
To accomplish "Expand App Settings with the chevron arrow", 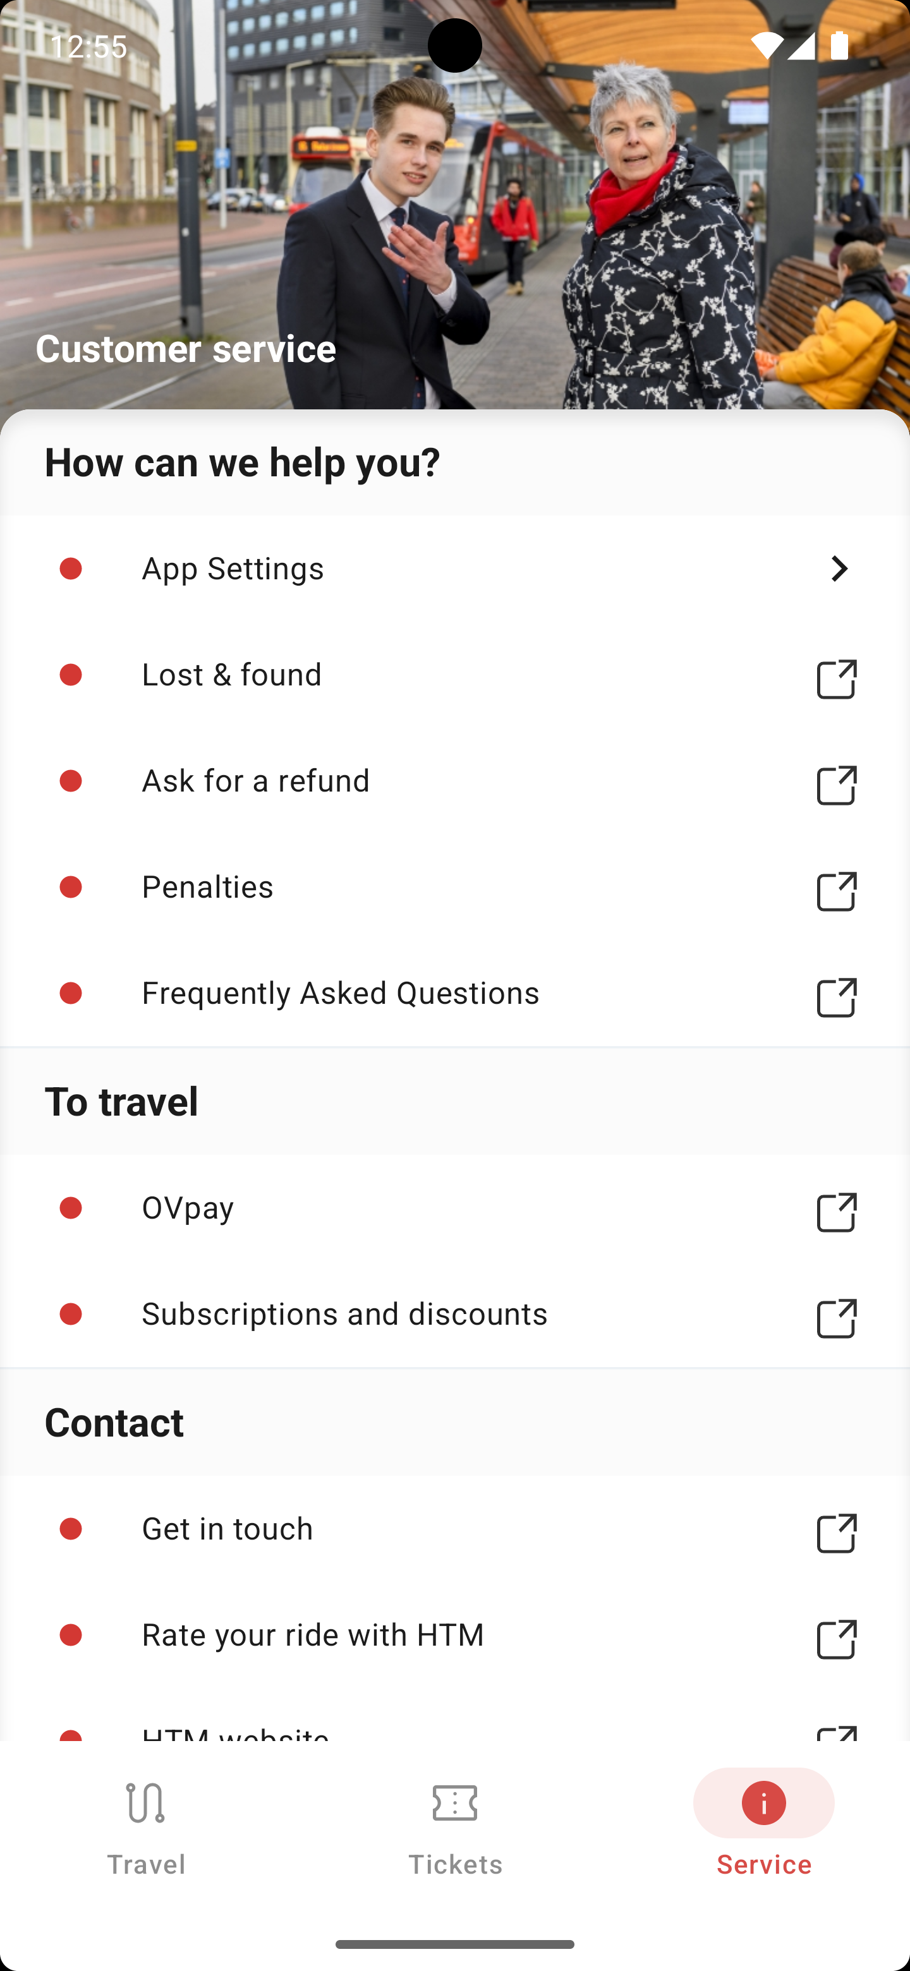I will tap(839, 569).
